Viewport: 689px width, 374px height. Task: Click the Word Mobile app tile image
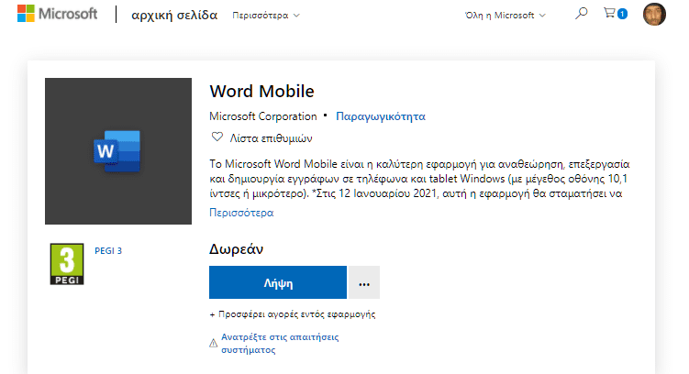(x=118, y=151)
